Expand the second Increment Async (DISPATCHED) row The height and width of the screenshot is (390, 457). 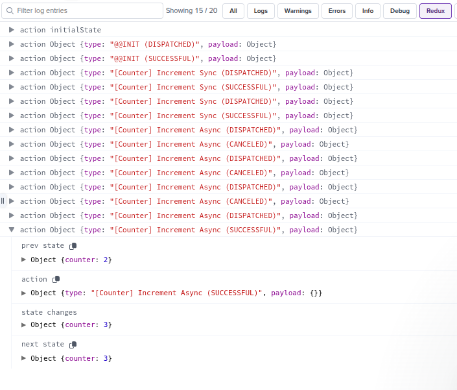12,158
